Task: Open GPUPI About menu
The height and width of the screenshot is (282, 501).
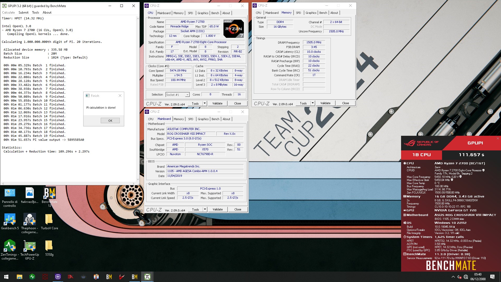Action: (47, 12)
